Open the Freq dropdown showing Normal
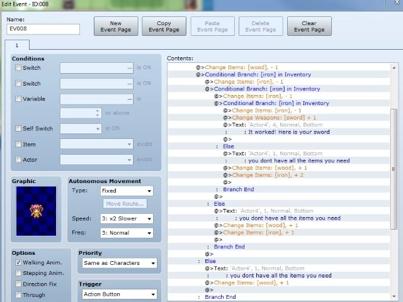The image size is (403, 302). 127,233
